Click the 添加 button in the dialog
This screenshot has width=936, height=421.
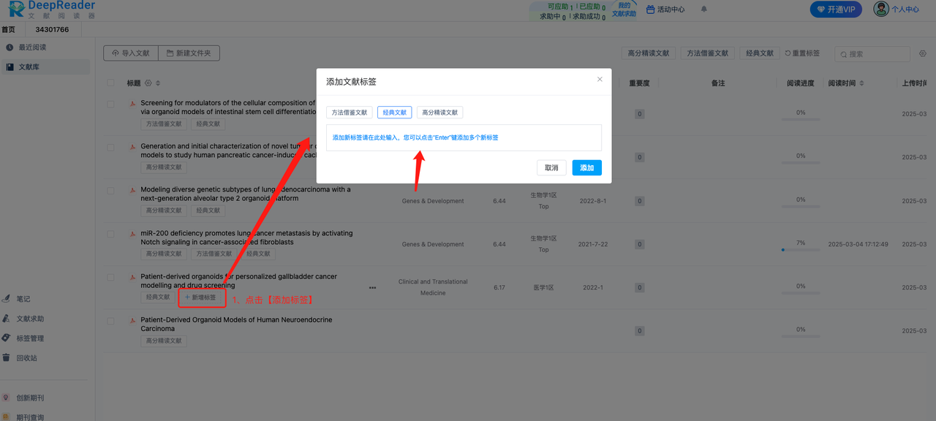click(586, 167)
